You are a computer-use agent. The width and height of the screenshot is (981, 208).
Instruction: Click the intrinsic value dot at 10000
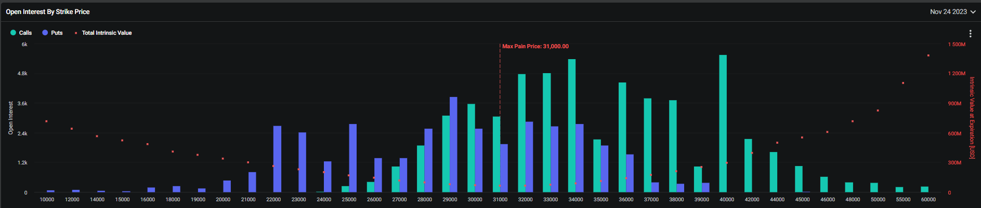(x=47, y=121)
